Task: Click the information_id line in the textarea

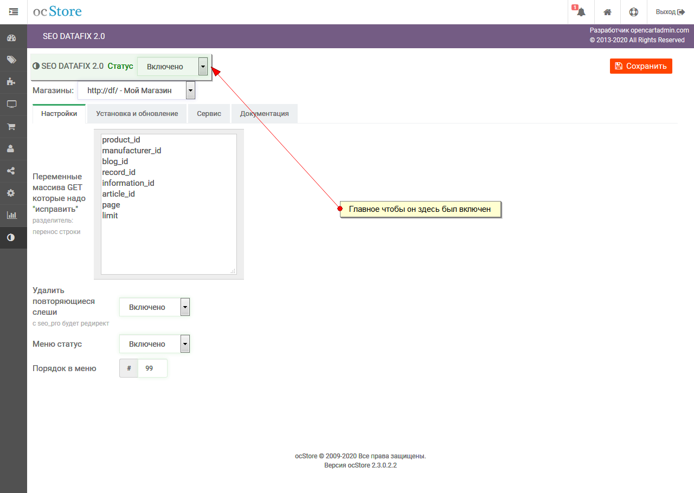Action: (x=128, y=183)
